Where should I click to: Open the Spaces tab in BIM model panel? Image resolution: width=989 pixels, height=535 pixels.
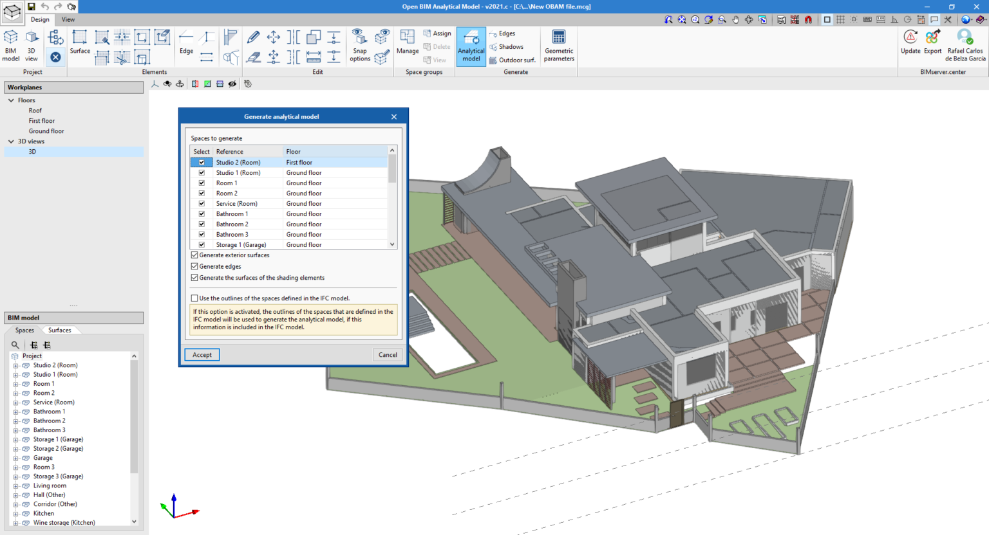pos(24,330)
